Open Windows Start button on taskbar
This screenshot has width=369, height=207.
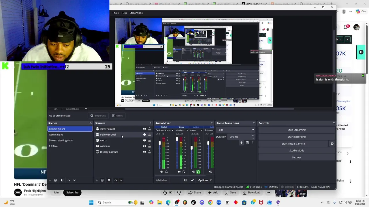pos(91,202)
